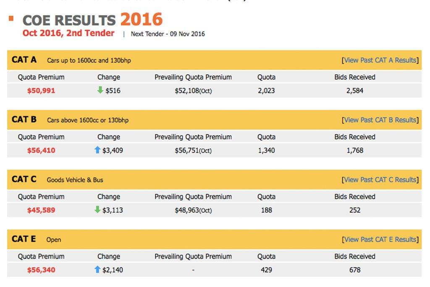430x287 pixels.
Task: Click the Next Tender - 09 Nov 2016 text
Action: pyautogui.click(x=168, y=34)
